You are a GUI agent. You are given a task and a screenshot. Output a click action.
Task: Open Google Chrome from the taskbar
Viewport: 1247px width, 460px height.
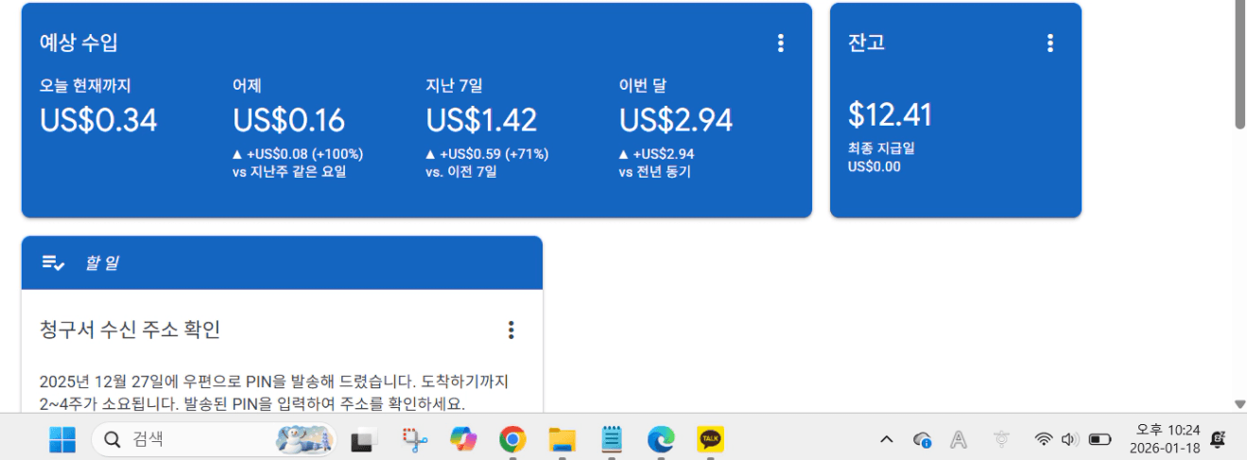click(512, 439)
